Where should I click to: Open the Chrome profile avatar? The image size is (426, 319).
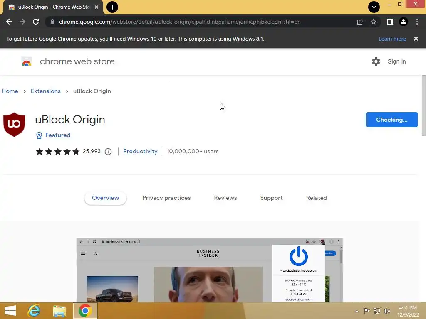point(404,22)
